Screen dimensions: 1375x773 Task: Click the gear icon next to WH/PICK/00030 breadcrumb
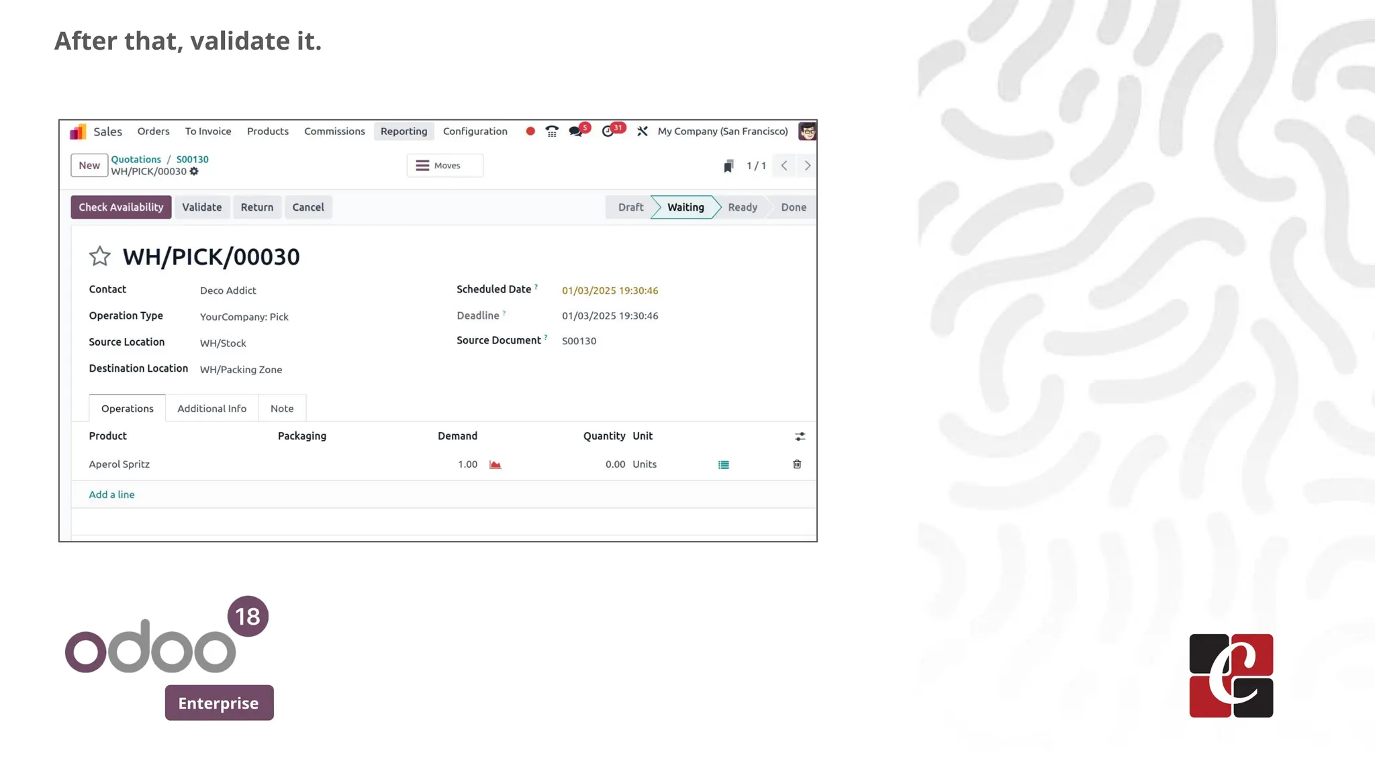pos(194,172)
